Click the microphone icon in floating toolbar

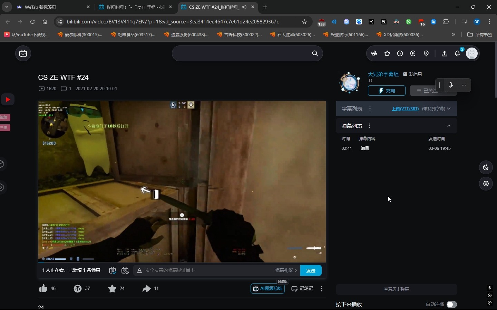451,85
